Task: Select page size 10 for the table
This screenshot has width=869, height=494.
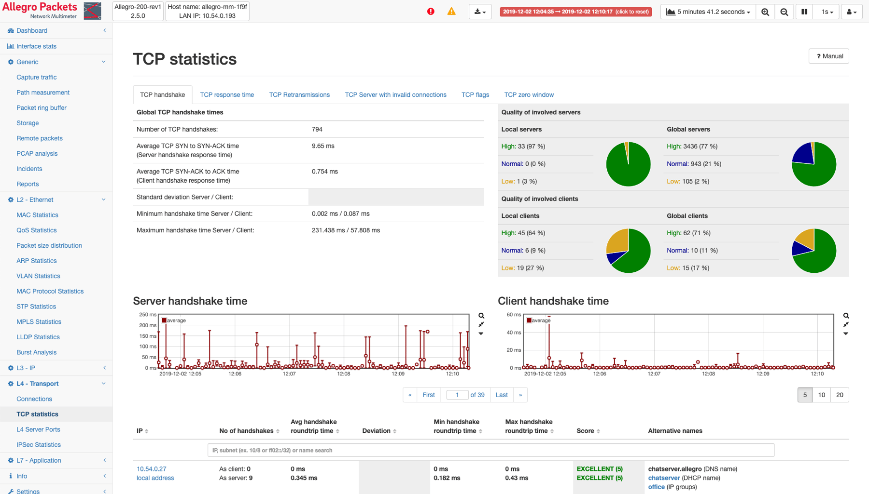Action: click(x=821, y=395)
